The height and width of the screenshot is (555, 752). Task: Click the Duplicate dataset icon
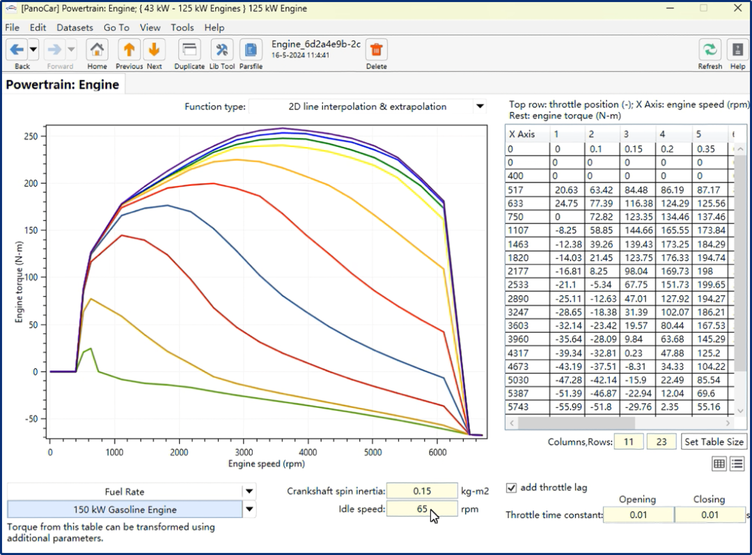tap(189, 49)
